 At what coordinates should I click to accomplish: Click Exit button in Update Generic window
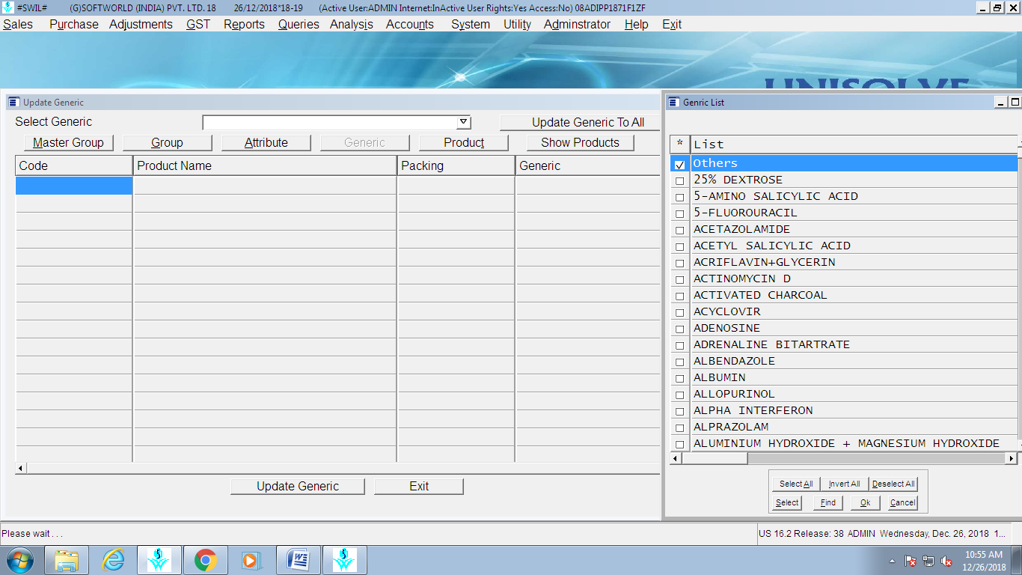[419, 486]
